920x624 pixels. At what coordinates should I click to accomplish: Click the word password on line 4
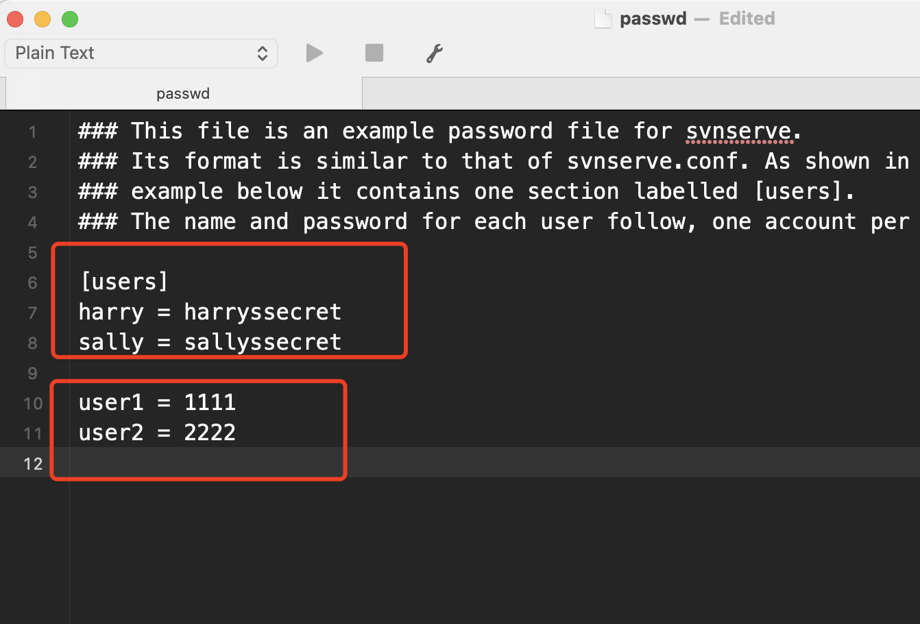tap(355, 221)
